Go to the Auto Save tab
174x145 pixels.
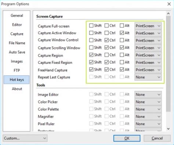click(17, 52)
